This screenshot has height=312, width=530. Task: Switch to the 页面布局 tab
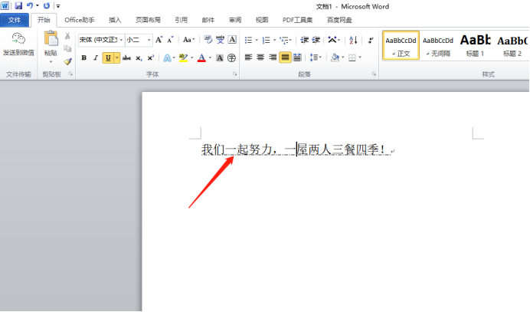[148, 20]
